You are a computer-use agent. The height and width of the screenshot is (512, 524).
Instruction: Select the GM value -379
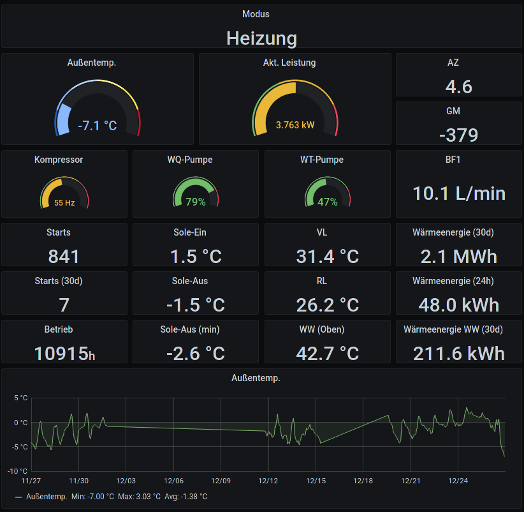pos(459,135)
